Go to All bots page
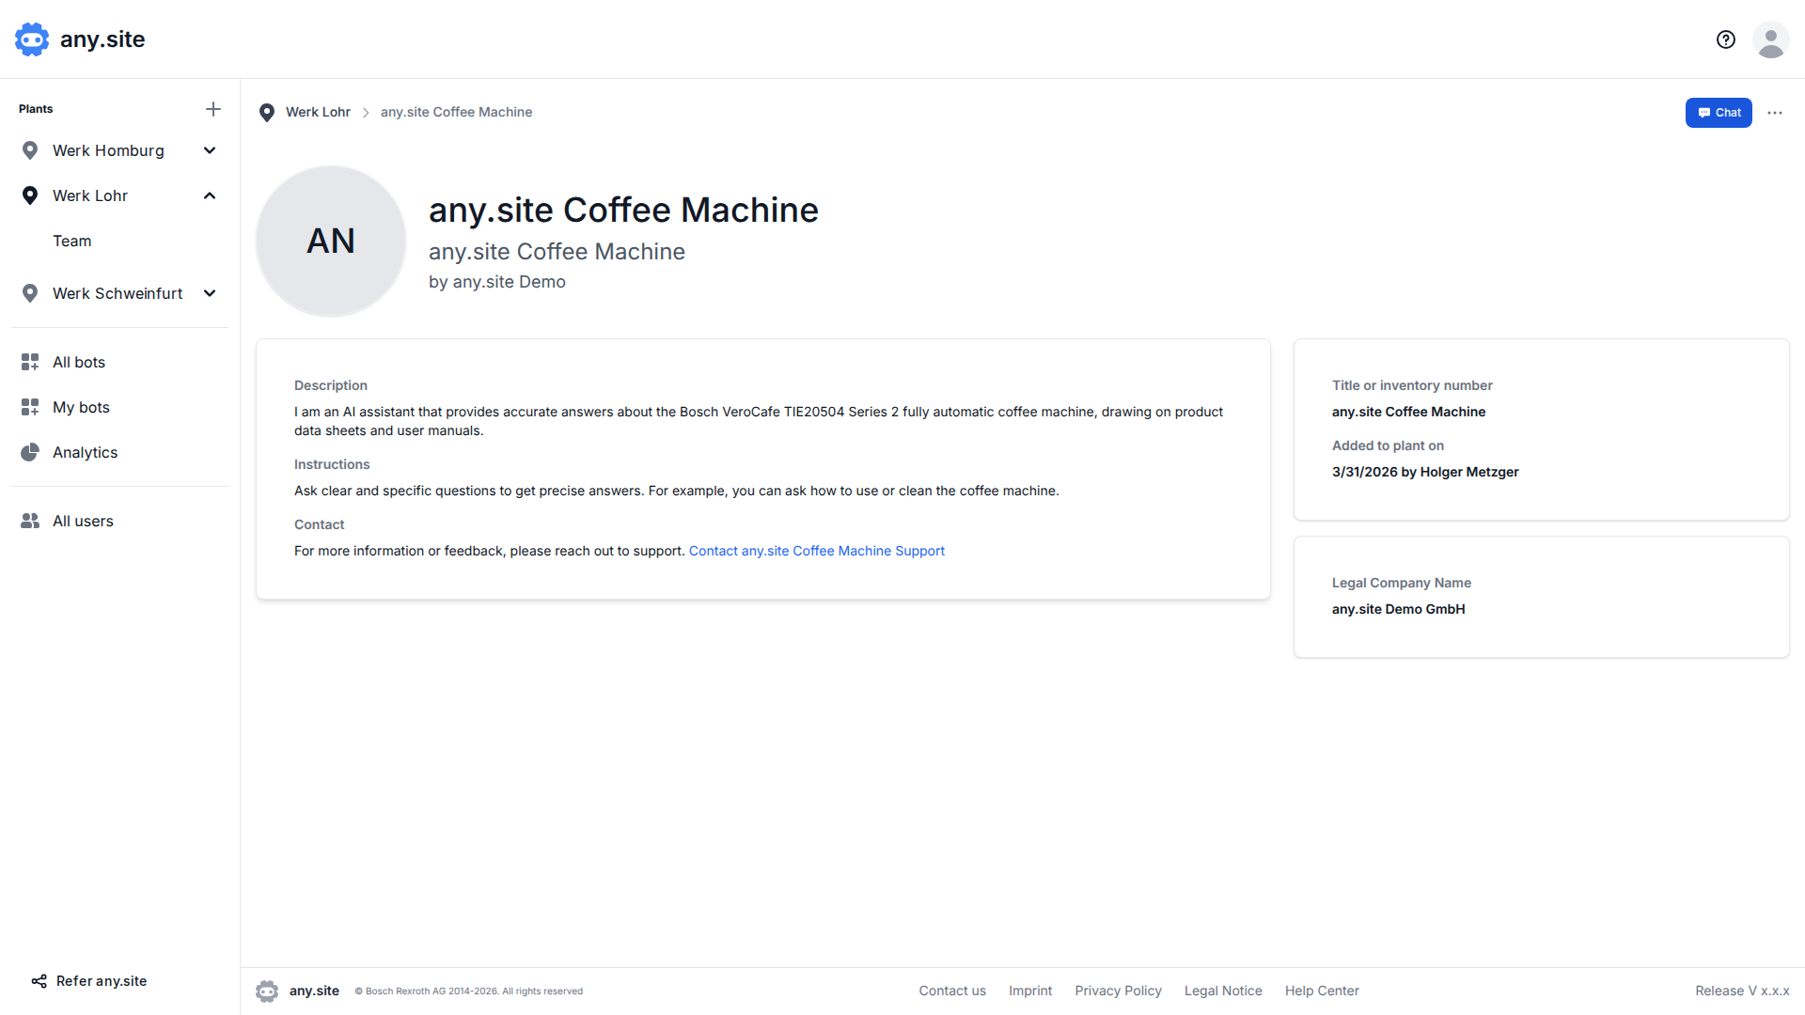 [x=79, y=362]
